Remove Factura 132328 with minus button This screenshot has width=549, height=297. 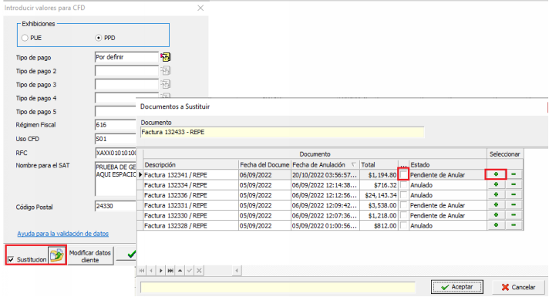(514, 225)
